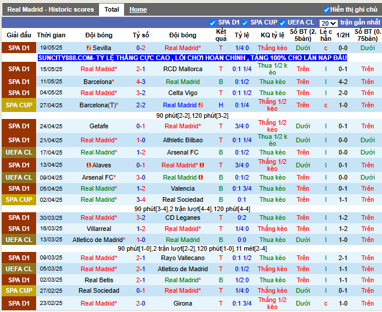Click the UEFA CL label on 17/04/25 row

(19, 152)
